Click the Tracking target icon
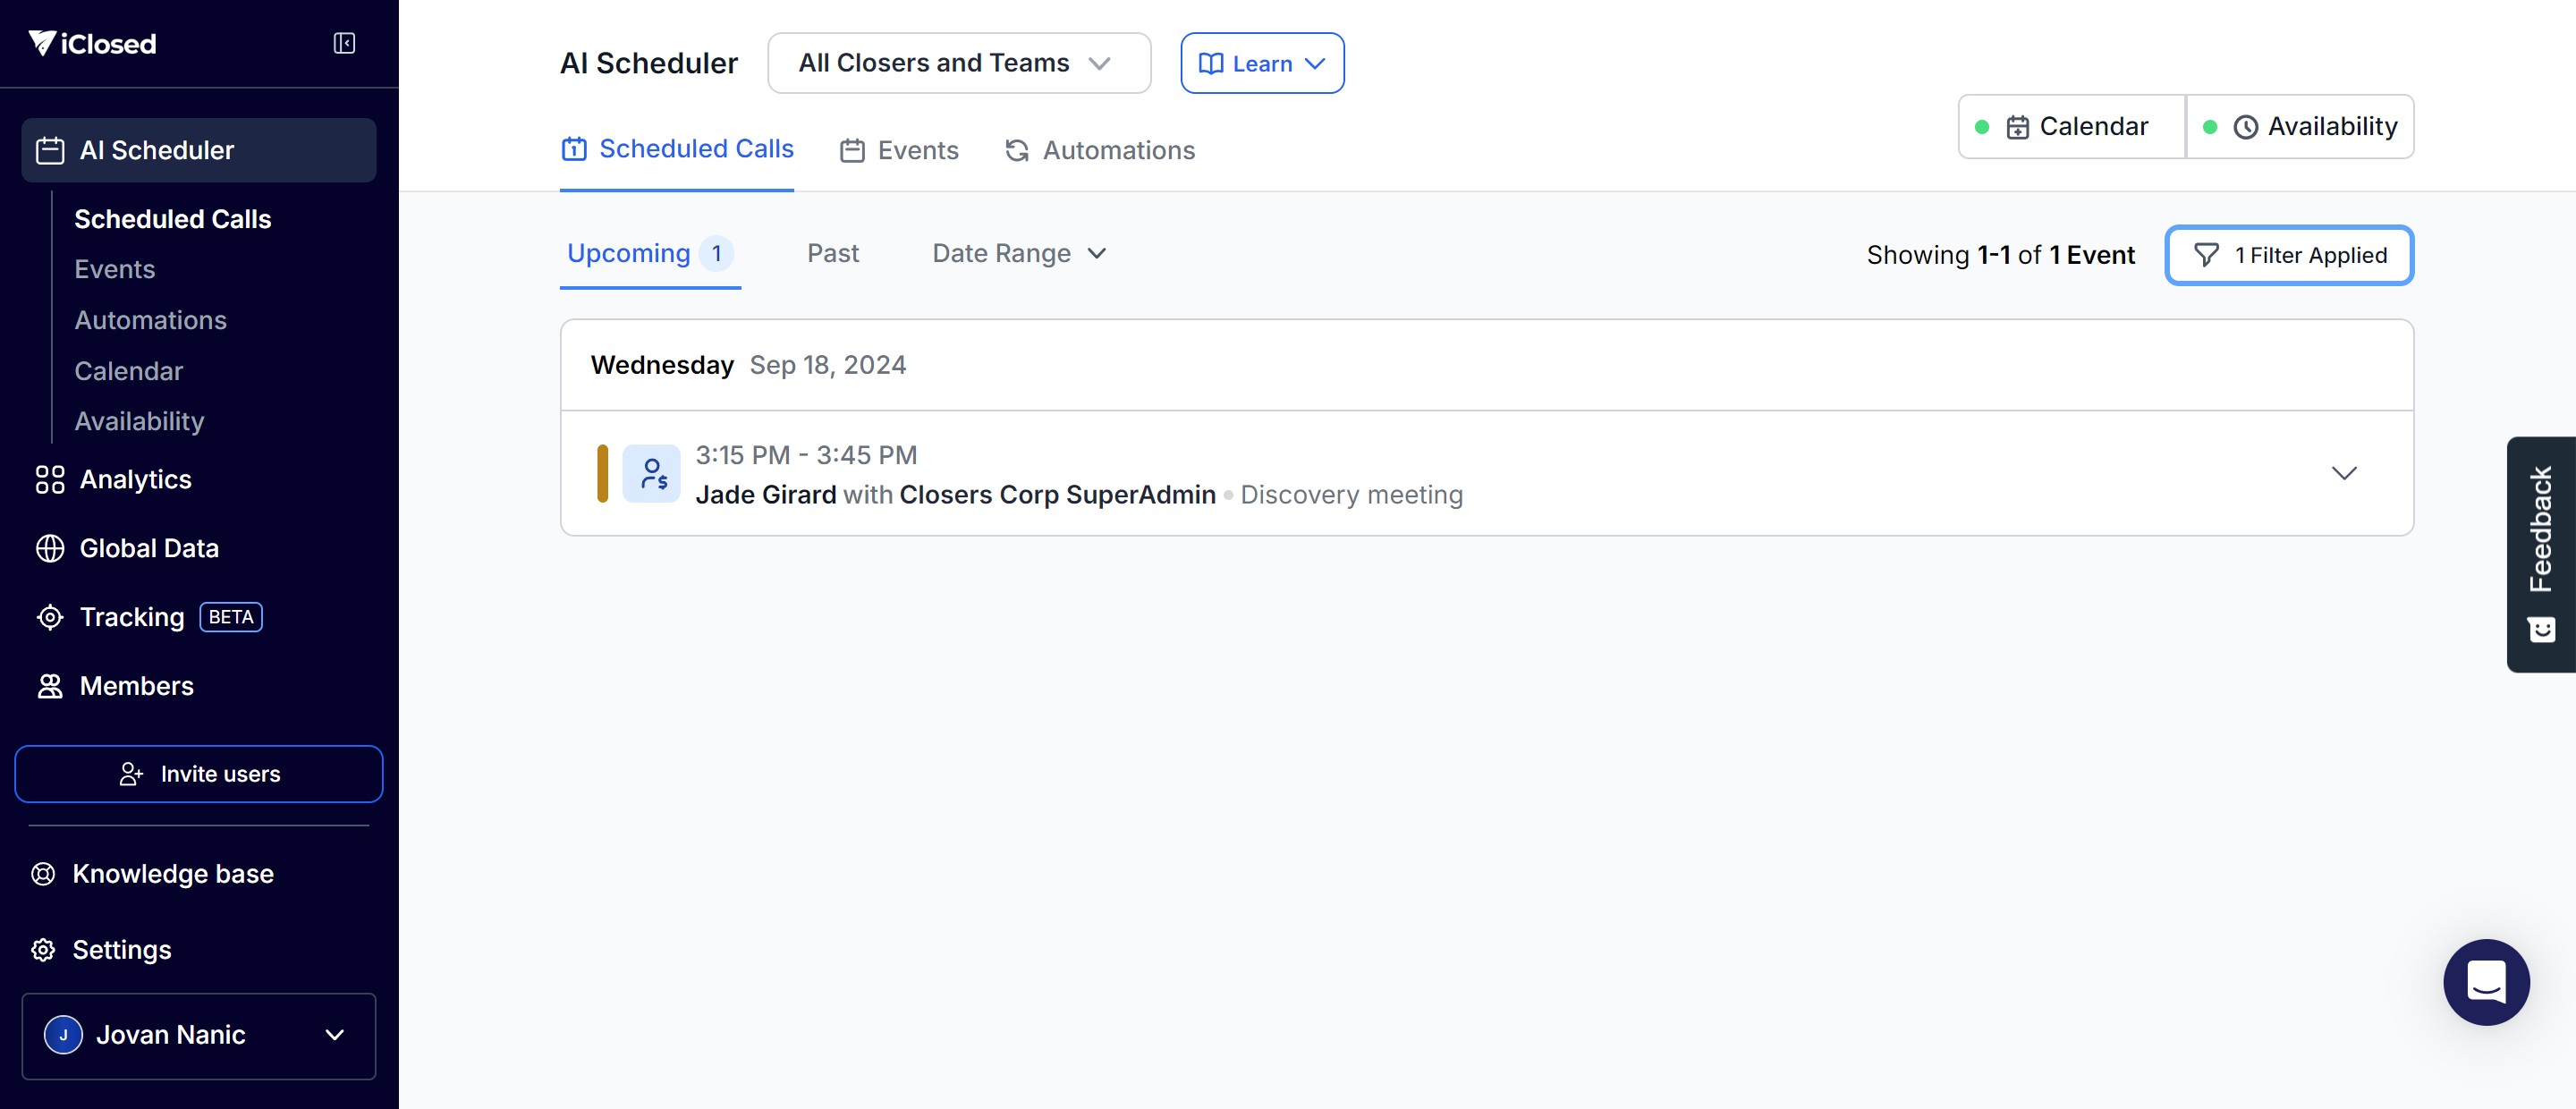 [50, 618]
